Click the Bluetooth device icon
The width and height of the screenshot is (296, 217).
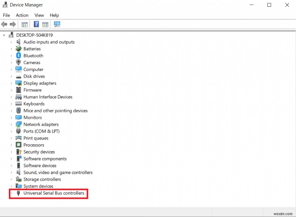[18, 56]
